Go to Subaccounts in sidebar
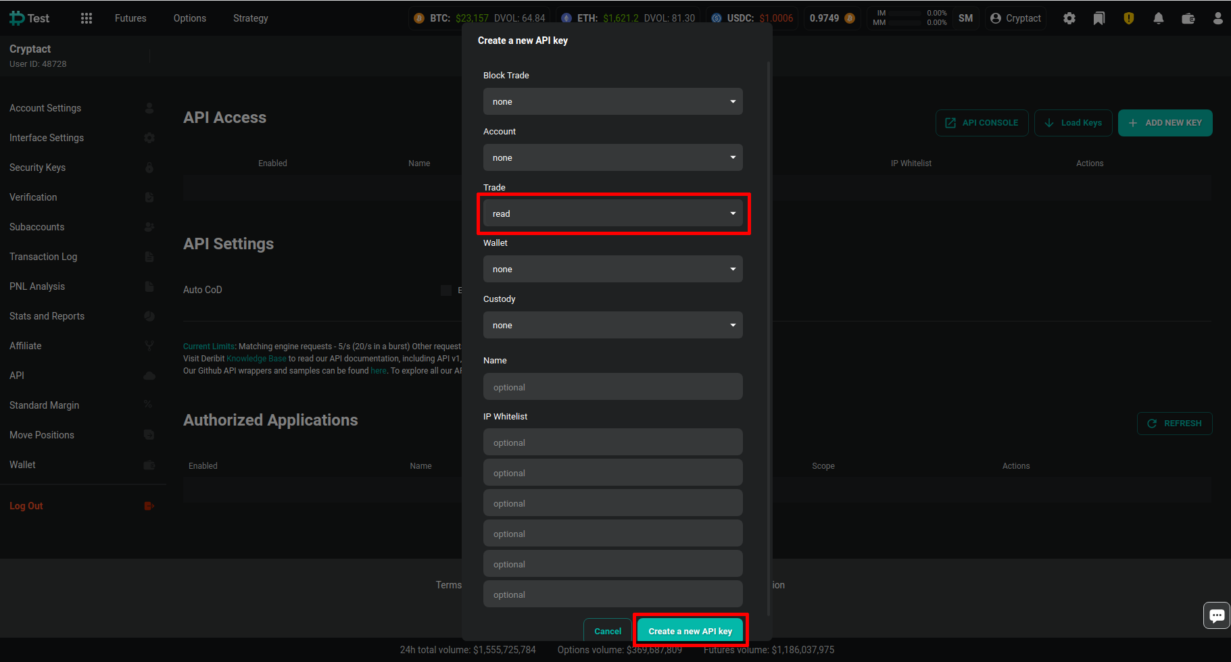 [37, 227]
